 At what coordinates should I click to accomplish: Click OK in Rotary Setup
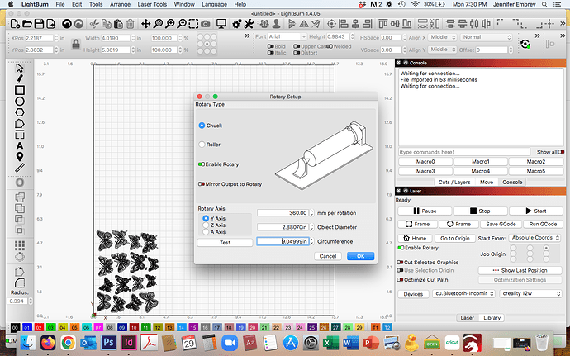360,256
